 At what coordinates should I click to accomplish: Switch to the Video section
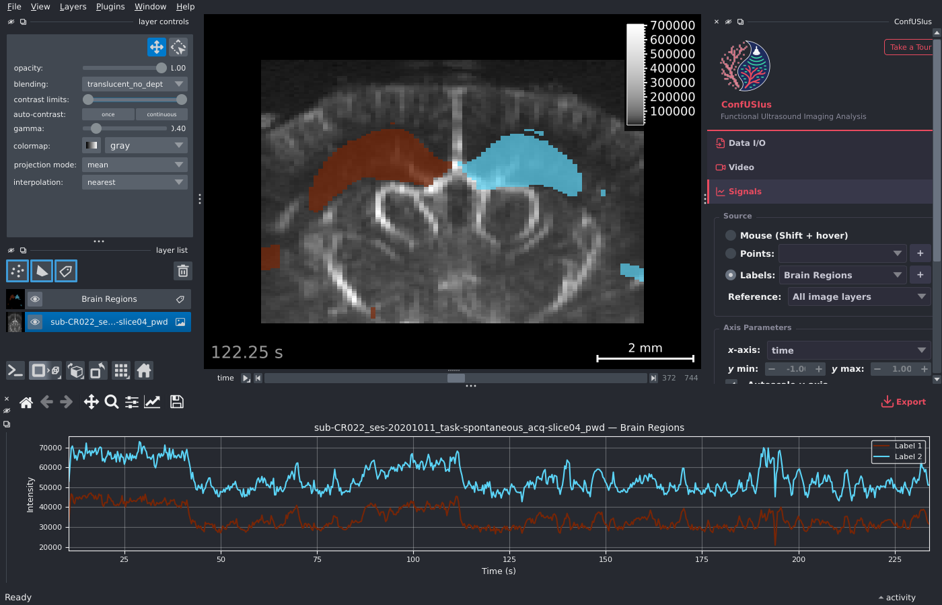click(x=820, y=167)
